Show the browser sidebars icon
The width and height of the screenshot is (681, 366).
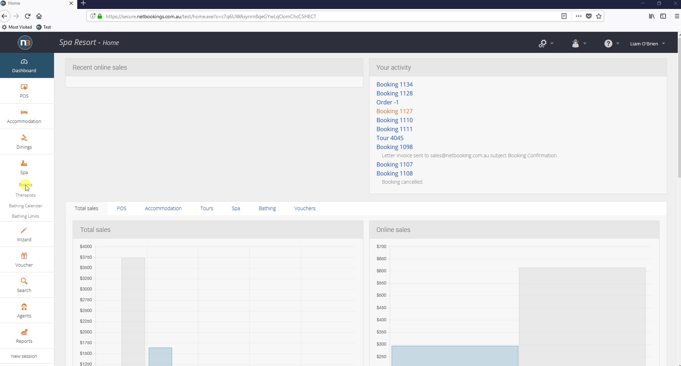[663, 16]
